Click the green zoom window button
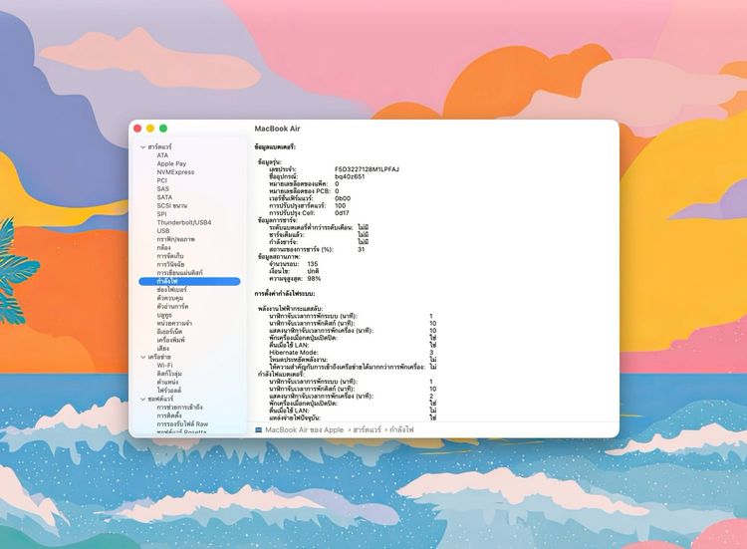747x549 pixels. 163,129
